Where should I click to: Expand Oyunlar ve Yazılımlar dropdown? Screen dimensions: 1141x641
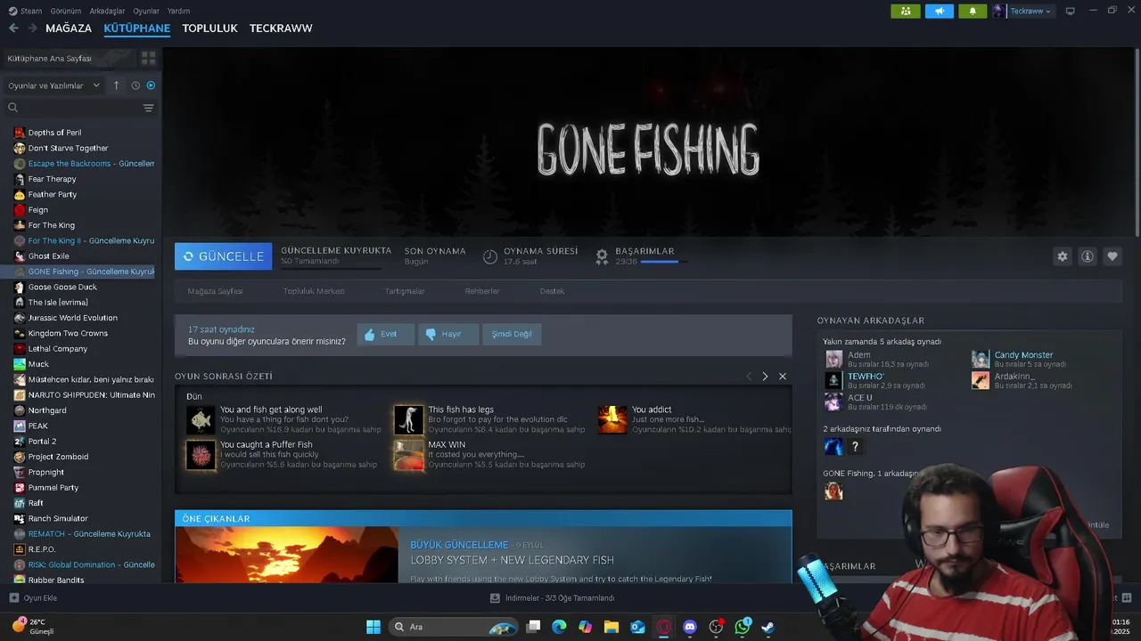(x=53, y=85)
